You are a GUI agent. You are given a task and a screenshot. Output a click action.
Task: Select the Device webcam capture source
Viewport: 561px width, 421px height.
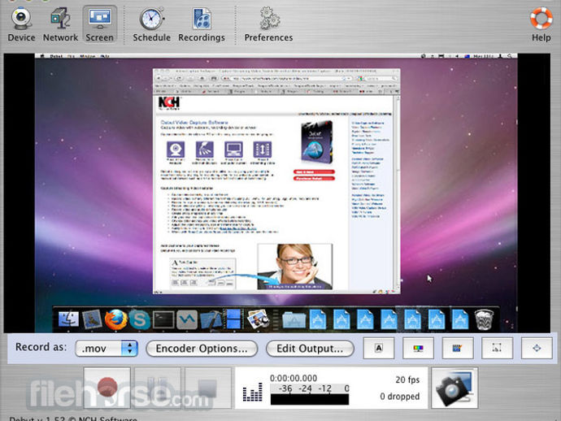point(21,24)
